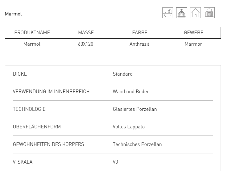Click the Volles Lappato surface value
Viewport: 228px width, 175px height.
tap(129, 127)
